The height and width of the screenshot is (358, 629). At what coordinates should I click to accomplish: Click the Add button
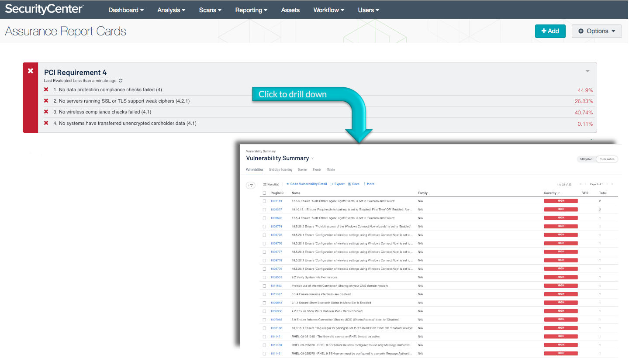pyautogui.click(x=550, y=31)
